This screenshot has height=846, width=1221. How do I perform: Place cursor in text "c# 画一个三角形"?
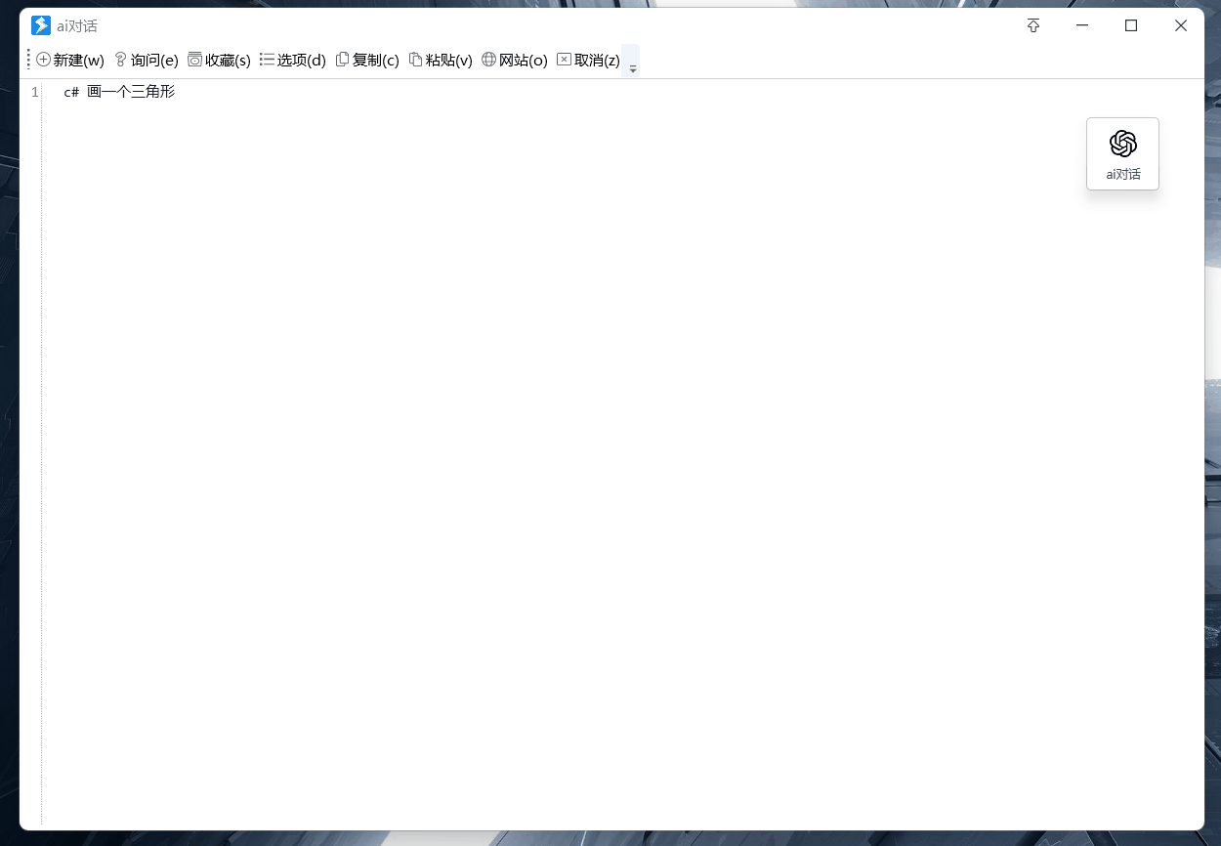[x=119, y=92]
